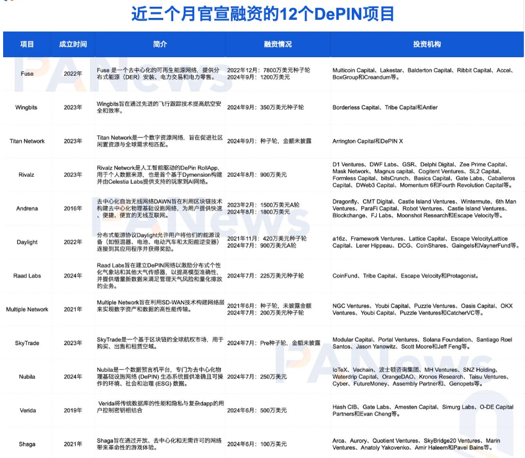525x458 pixels.
Task: Select the '项目' column header
Action: [x=27, y=44]
